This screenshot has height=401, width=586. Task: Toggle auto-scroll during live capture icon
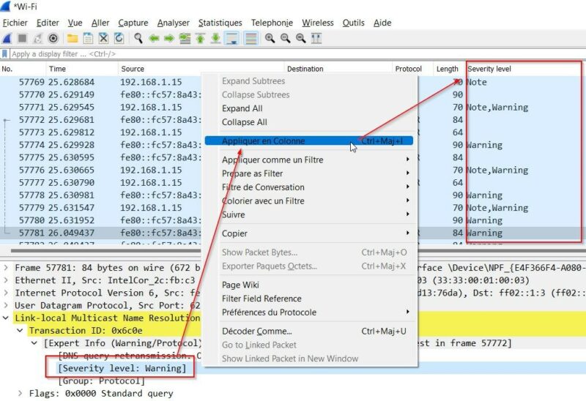click(x=231, y=38)
